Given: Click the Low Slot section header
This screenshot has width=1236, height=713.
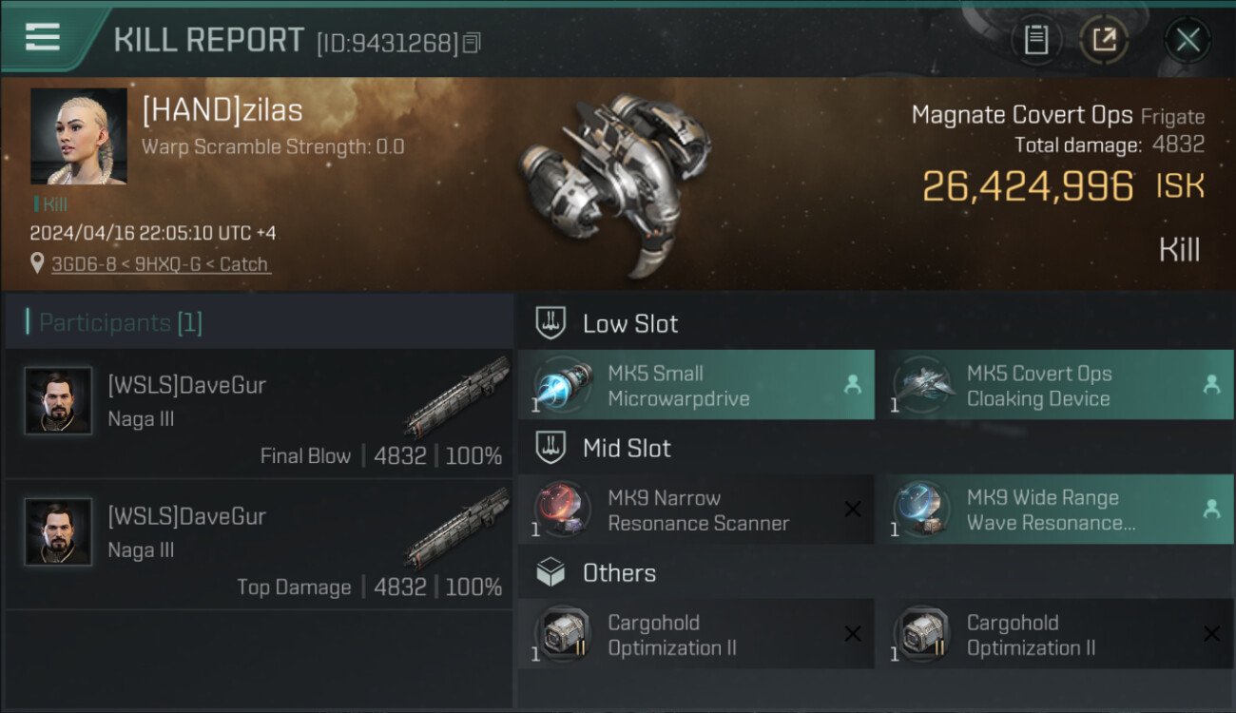Looking at the screenshot, I should 629,323.
